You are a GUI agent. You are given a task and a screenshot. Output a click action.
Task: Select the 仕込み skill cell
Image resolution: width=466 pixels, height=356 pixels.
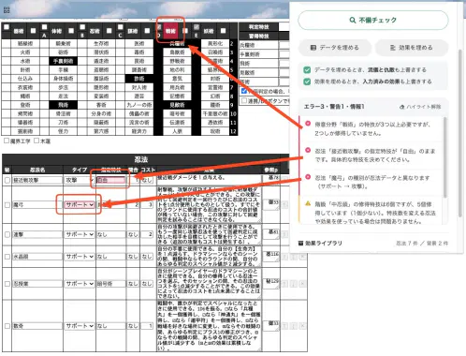click(25, 79)
